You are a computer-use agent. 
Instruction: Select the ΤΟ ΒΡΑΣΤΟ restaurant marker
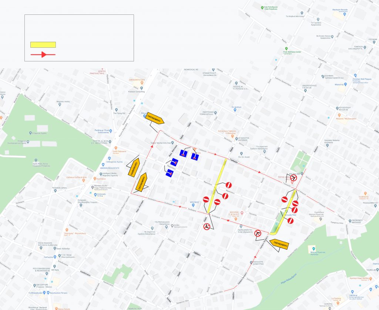click(365, 193)
